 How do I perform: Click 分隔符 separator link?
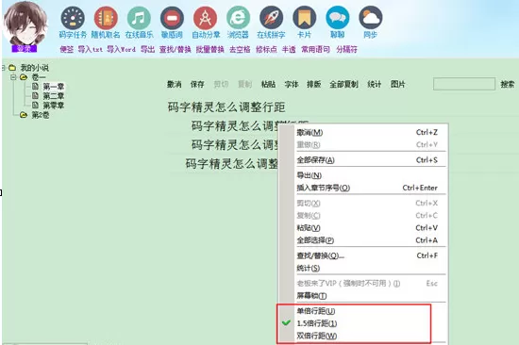(346, 49)
